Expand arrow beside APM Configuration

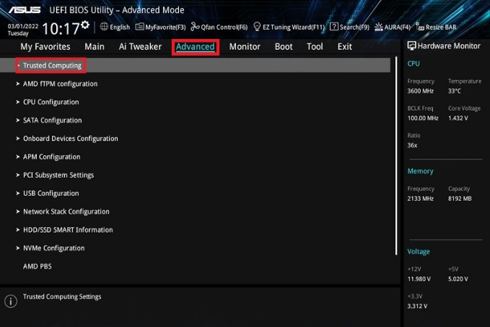tap(18, 157)
